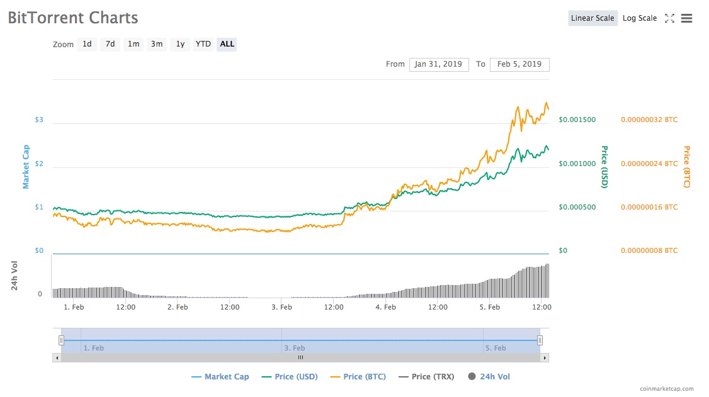
Task: Toggle Price (USD) series in legend
Action: click(x=289, y=377)
